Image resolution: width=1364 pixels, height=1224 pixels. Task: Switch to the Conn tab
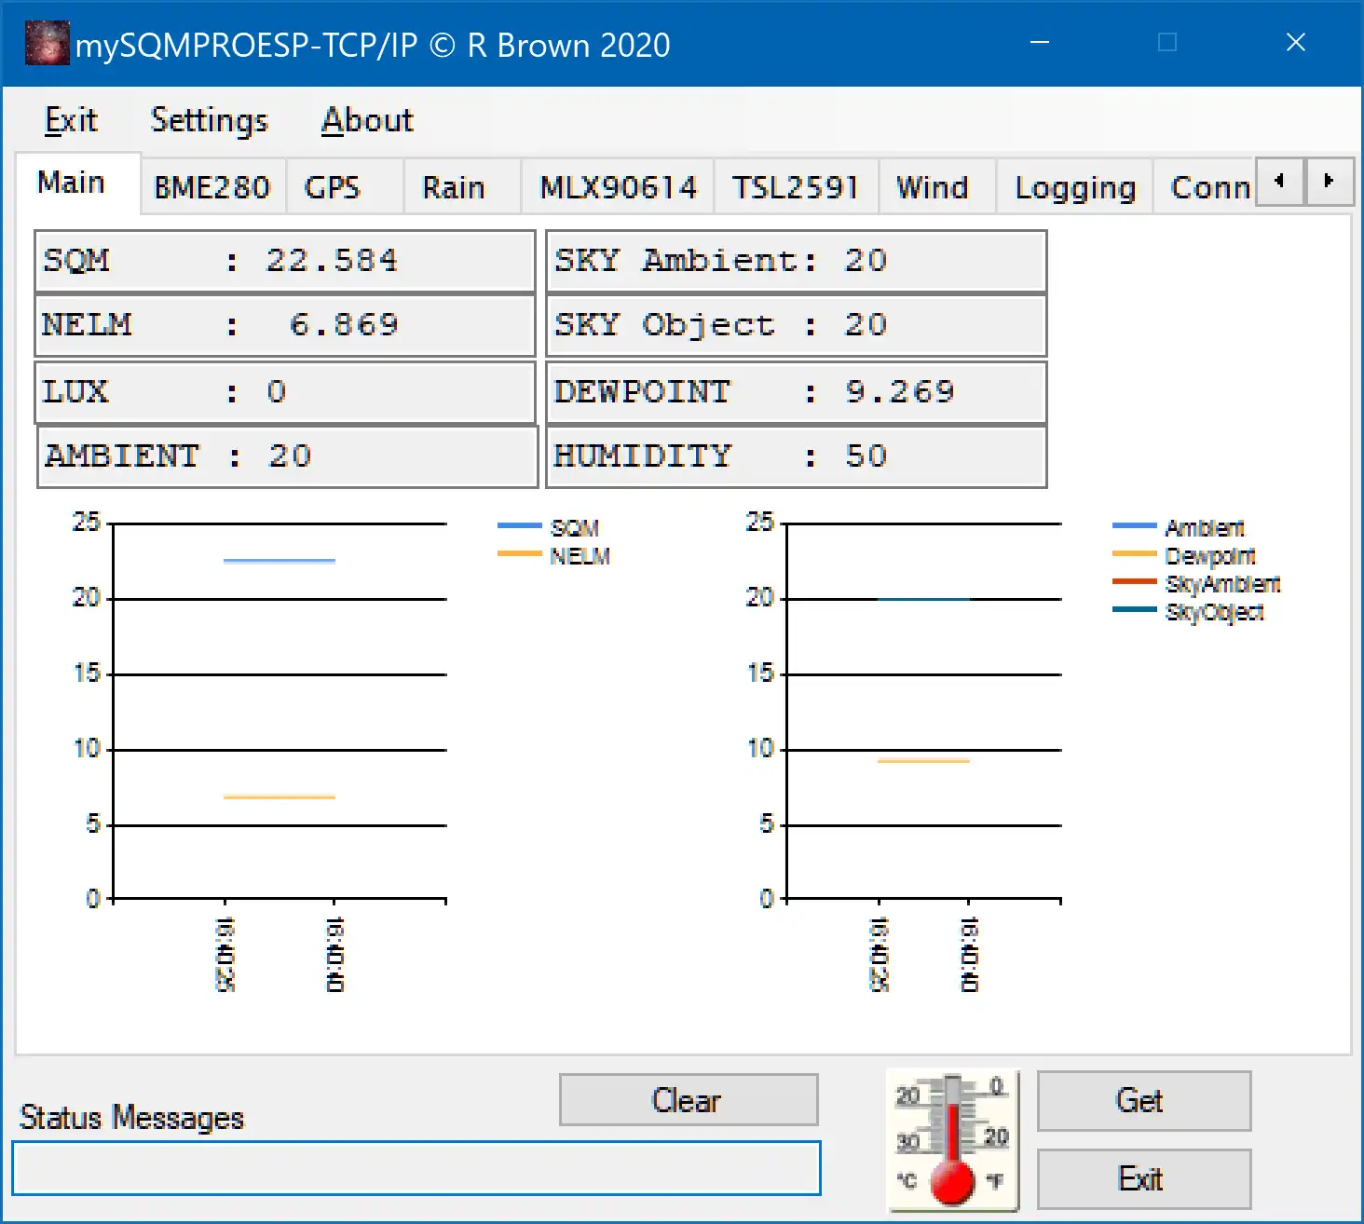click(x=1206, y=187)
